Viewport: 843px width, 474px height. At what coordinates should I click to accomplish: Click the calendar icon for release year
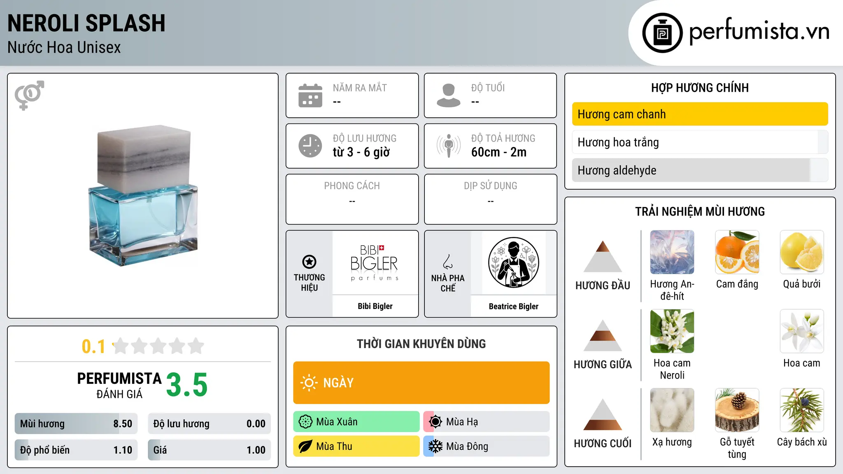point(310,95)
